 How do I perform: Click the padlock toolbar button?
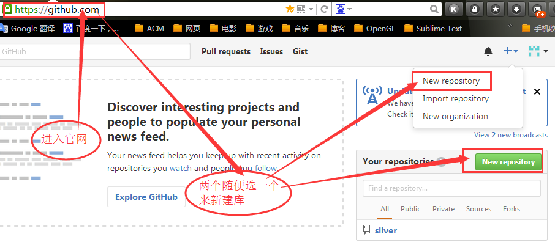(x=475, y=10)
